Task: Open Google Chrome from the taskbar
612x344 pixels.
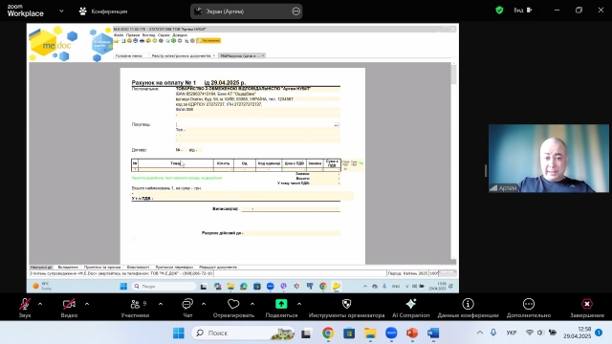Action: pos(328,333)
